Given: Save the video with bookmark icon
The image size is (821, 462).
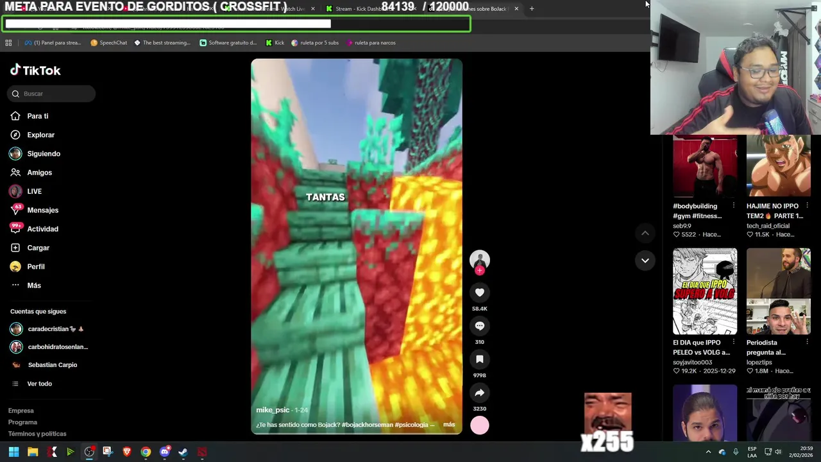Looking at the screenshot, I should point(480,359).
